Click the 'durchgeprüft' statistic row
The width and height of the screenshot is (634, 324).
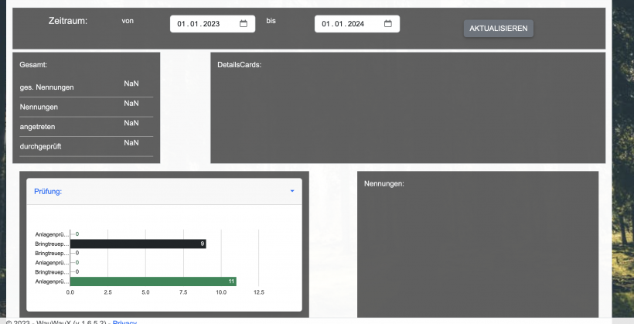coord(86,145)
